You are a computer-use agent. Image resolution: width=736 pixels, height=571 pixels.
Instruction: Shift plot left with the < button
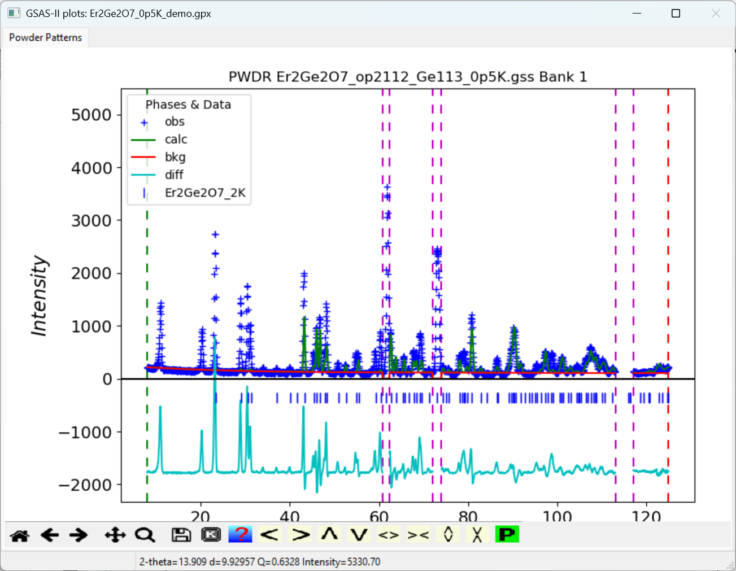[x=270, y=534]
